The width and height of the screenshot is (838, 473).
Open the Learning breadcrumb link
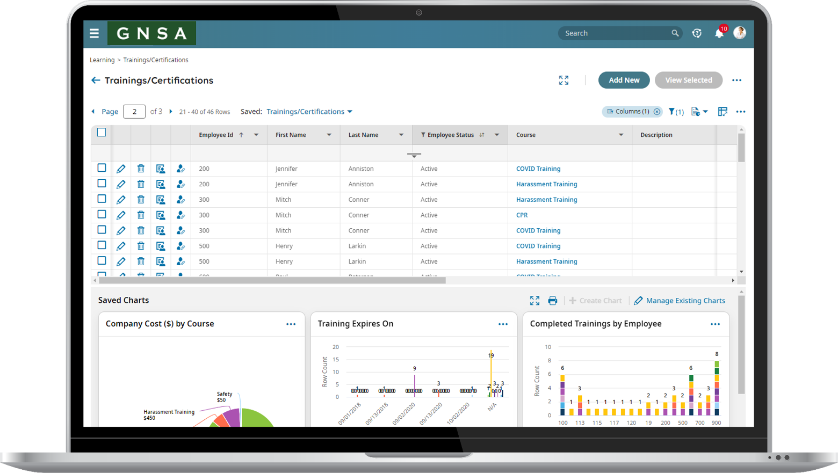[x=102, y=60]
